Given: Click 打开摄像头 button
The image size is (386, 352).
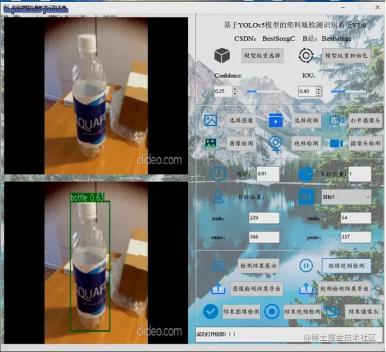Looking at the screenshot, I should click(x=365, y=120).
